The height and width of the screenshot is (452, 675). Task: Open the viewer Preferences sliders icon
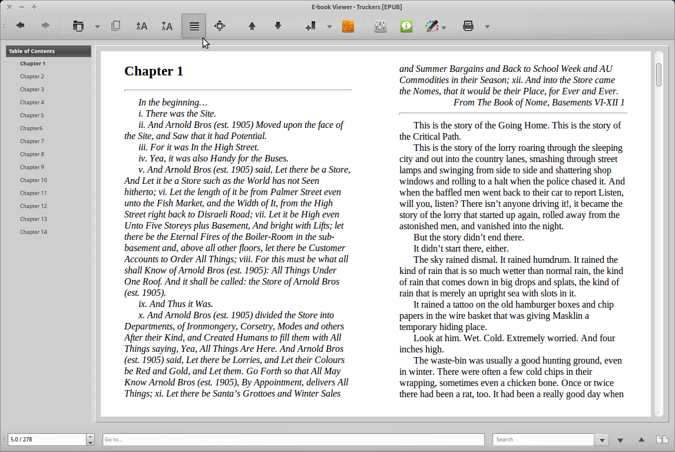[x=380, y=26]
